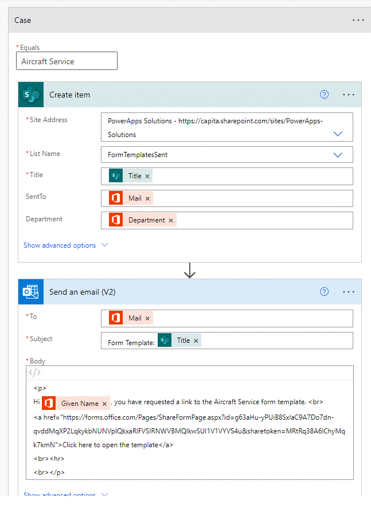Open Send an email ellipsis menu
371x516 pixels.
point(349,292)
